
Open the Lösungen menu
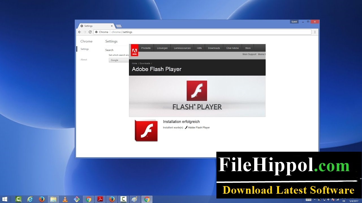pyautogui.click(x=162, y=48)
